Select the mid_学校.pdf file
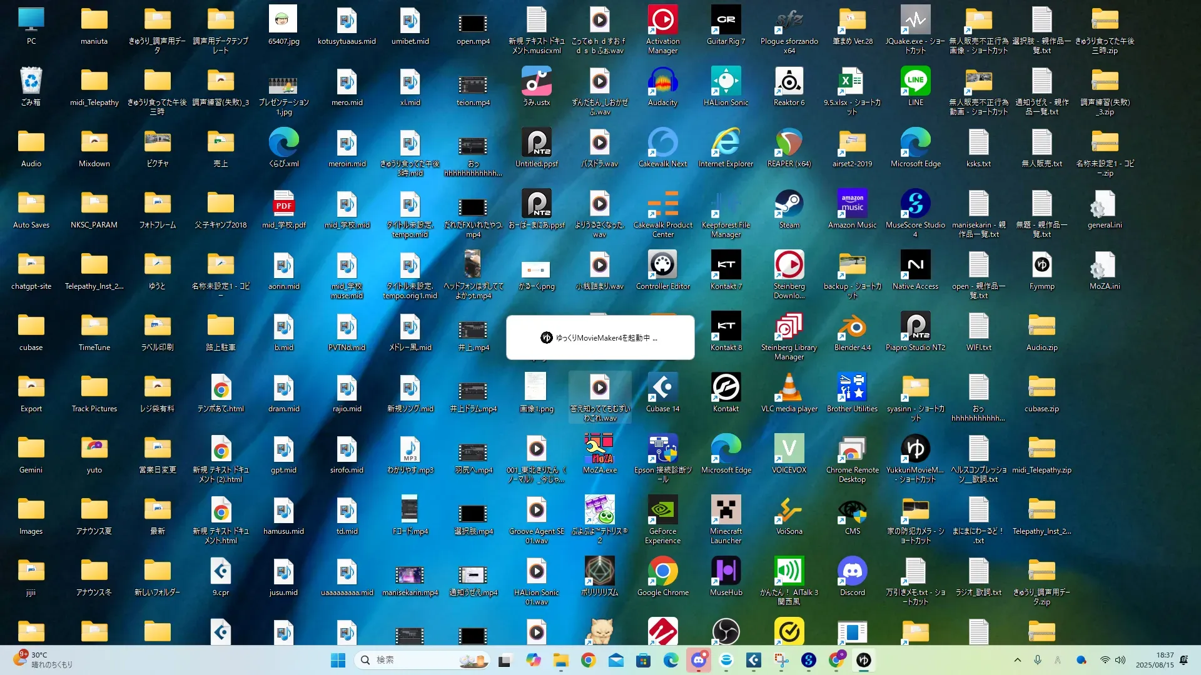 (283, 204)
